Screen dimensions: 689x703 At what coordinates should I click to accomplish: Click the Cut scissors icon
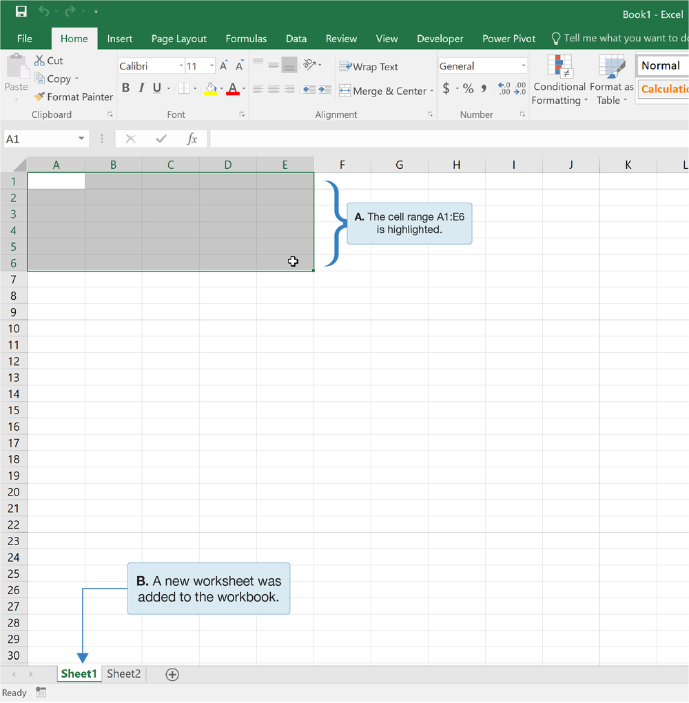[40, 61]
